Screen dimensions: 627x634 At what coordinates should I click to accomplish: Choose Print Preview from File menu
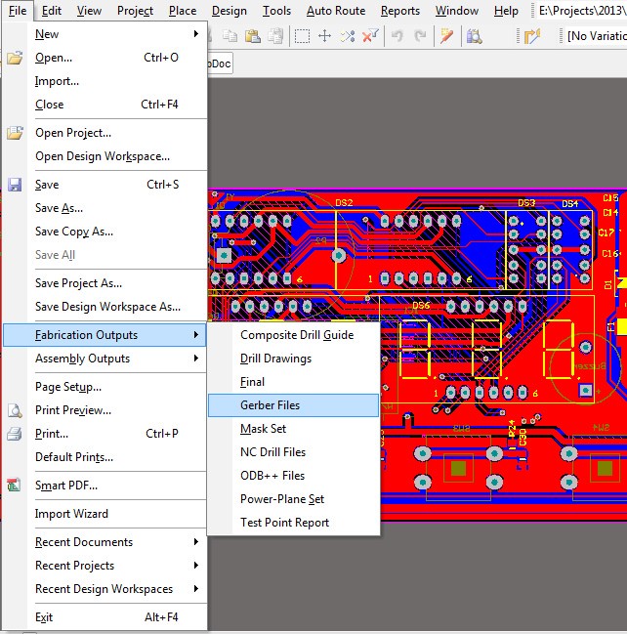pyautogui.click(x=73, y=410)
